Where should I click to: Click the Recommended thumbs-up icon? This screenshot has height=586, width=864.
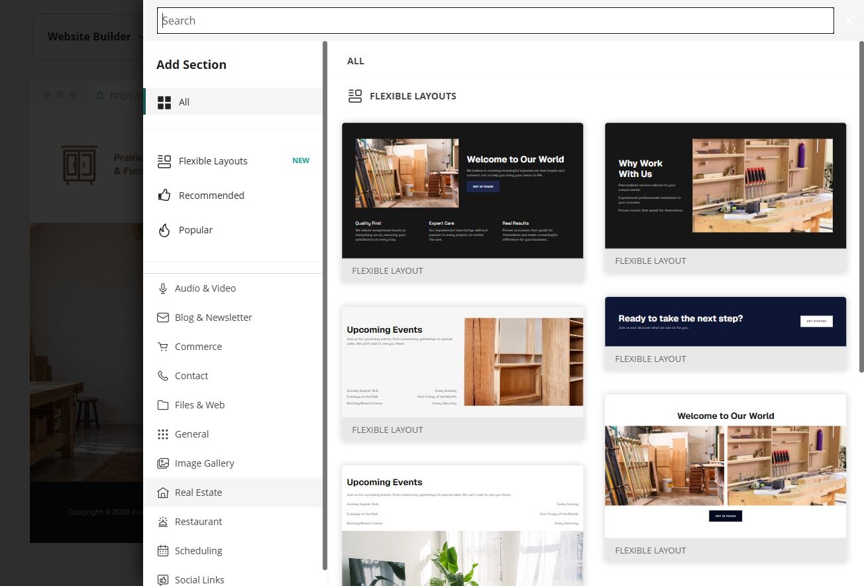164,196
